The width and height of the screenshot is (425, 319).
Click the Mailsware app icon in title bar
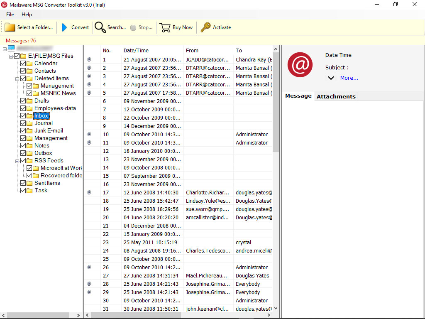[x=4, y=5]
